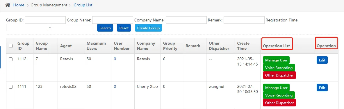Click the Home house icon in breadcrumb

8,5
